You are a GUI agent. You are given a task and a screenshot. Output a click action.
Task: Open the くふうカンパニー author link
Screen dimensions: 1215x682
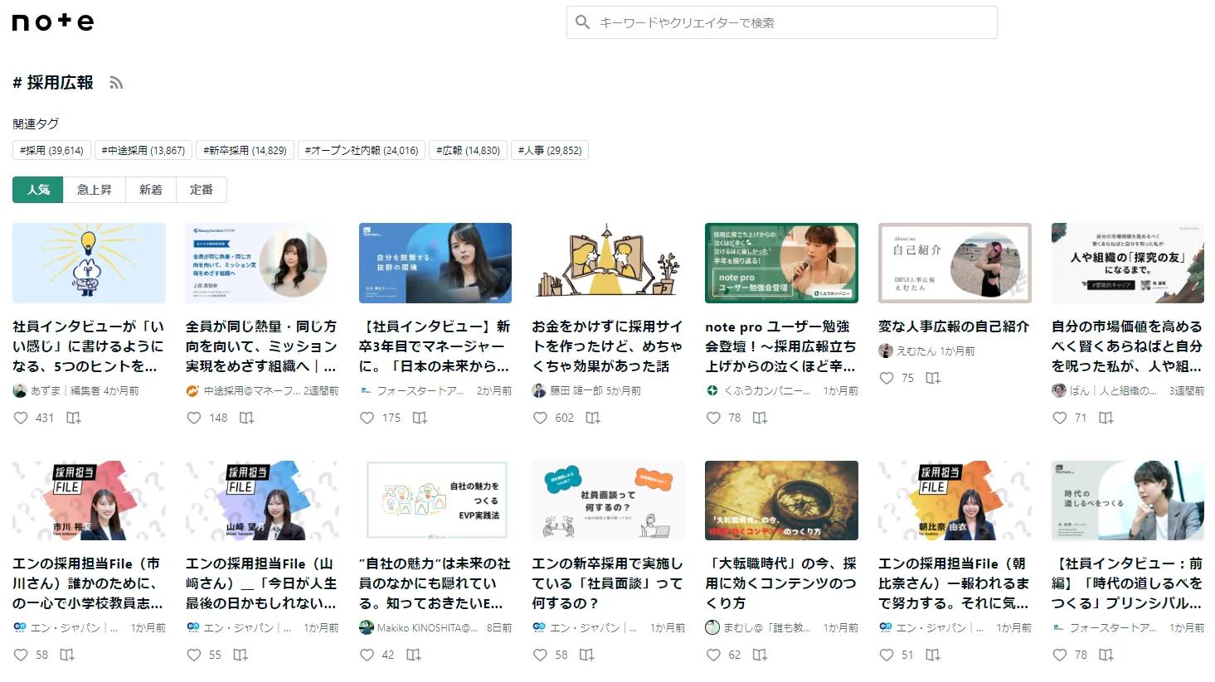[x=766, y=390]
